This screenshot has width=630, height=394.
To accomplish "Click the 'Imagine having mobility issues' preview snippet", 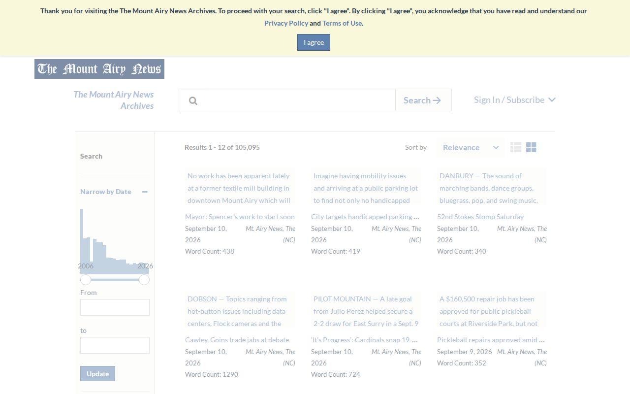I will [x=366, y=186].
